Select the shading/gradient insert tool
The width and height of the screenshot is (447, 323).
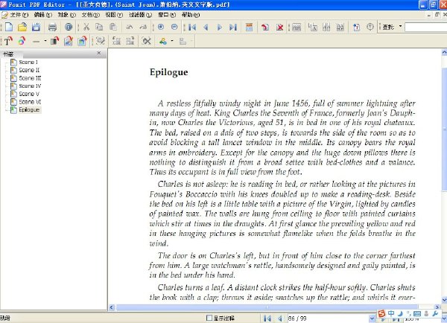54,41
